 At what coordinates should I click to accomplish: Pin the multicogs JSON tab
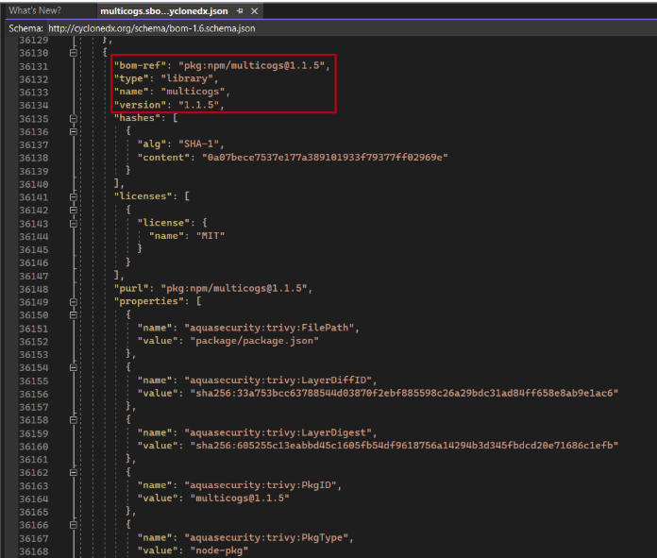click(240, 10)
